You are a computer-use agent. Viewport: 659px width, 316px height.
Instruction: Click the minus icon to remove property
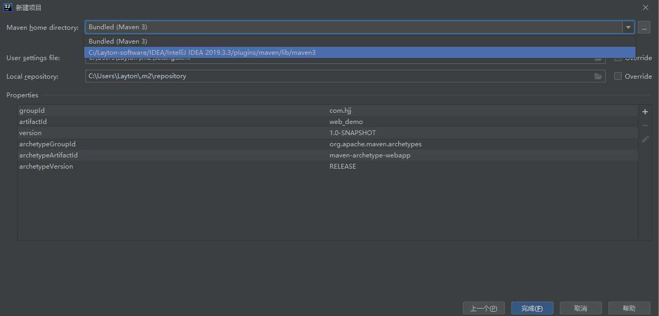[x=645, y=126]
